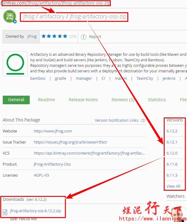Click the AGPL-V3 license link
Image resolution: width=187 pixels, height=222 pixels.
pos(41,175)
